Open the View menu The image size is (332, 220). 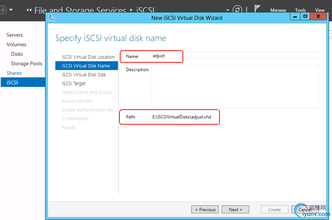[320, 10]
